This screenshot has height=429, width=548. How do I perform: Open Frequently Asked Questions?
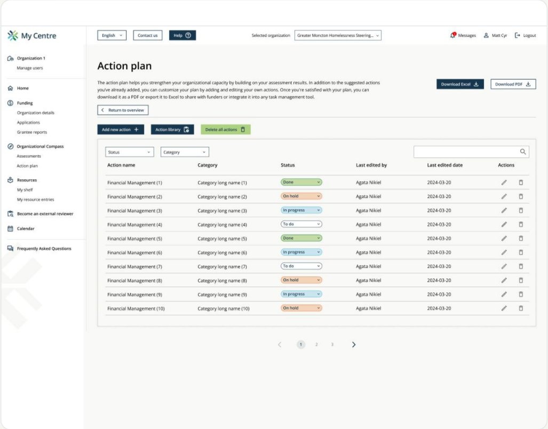(44, 249)
